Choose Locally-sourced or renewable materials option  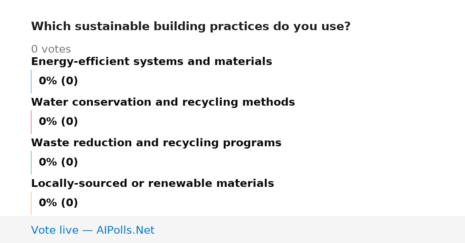coord(152,184)
